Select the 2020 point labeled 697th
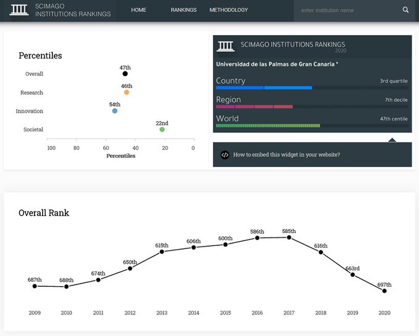Screen dimensions: 419x336 click(x=384, y=290)
